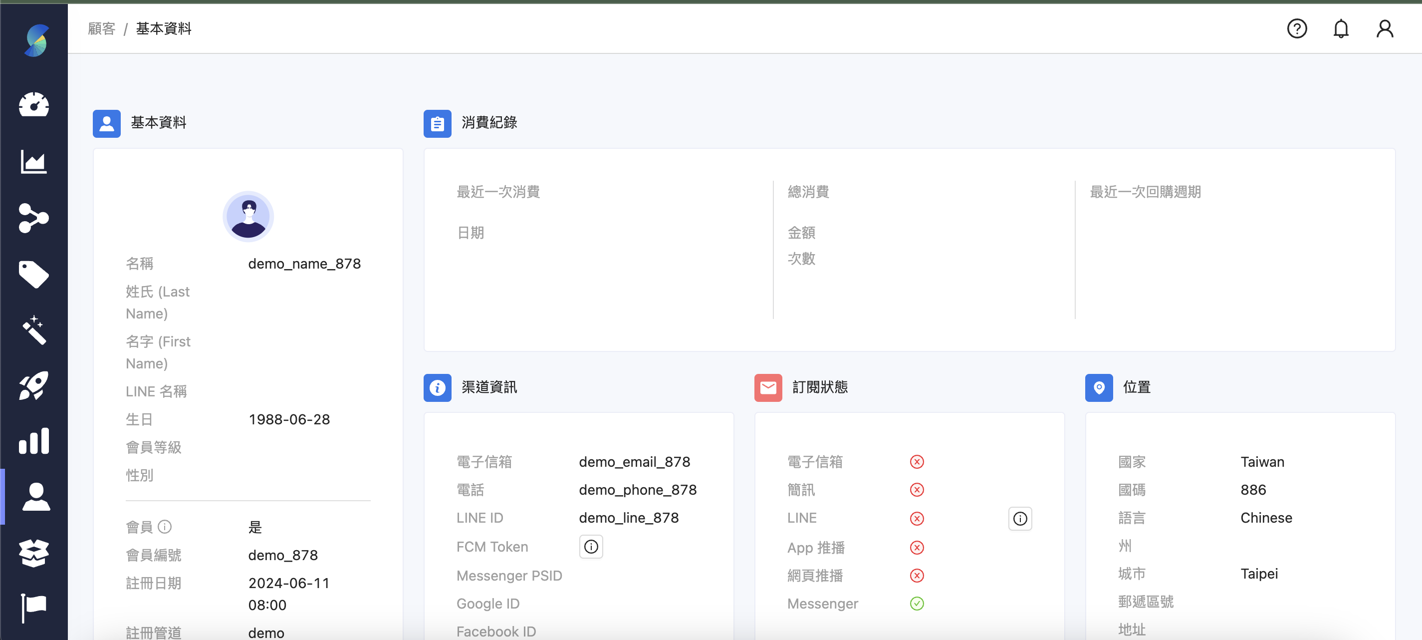Open the help question mark icon
Screen dimensions: 1422x640
coord(1297,29)
